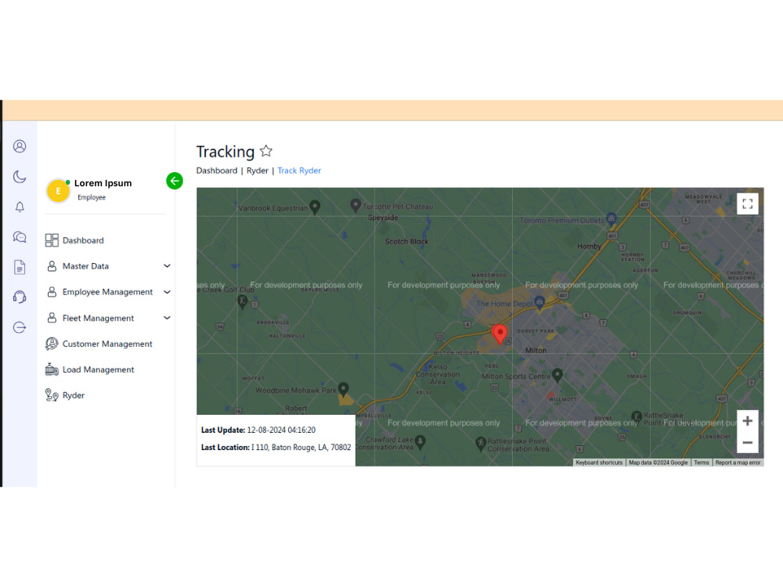
Task: Click Vanbrook Equestrian map pin
Action: tap(315, 207)
